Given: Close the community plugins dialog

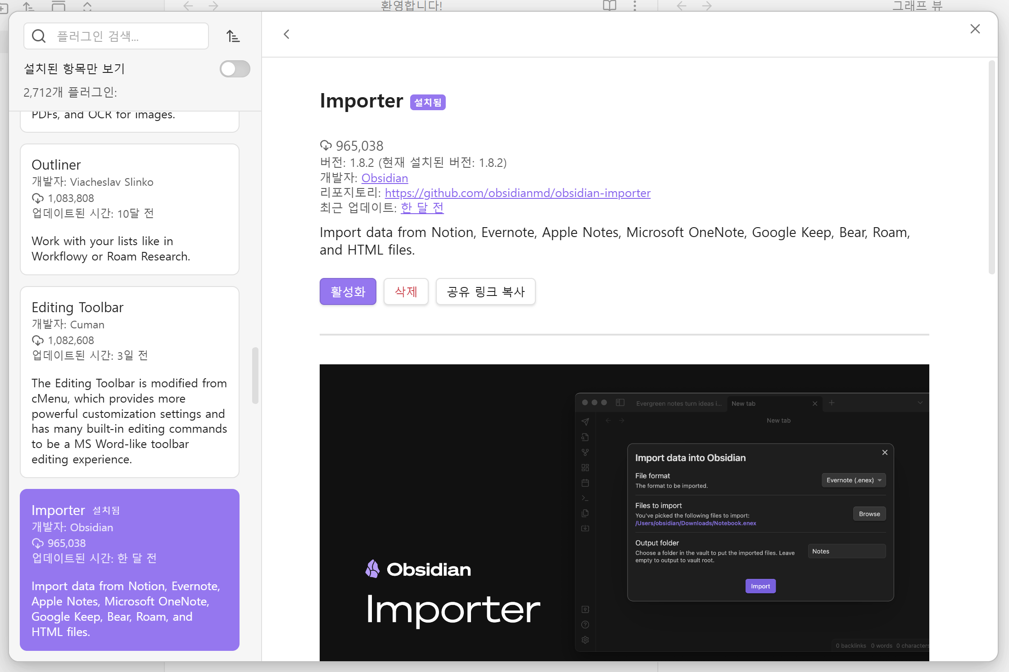Looking at the screenshot, I should [975, 29].
